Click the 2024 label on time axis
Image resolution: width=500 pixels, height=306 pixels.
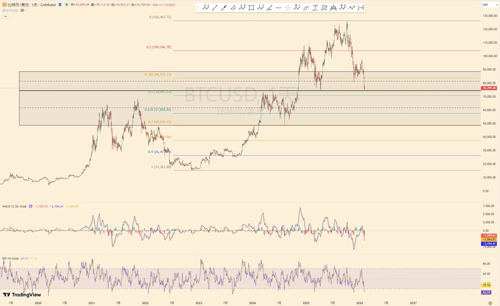coord(253,303)
